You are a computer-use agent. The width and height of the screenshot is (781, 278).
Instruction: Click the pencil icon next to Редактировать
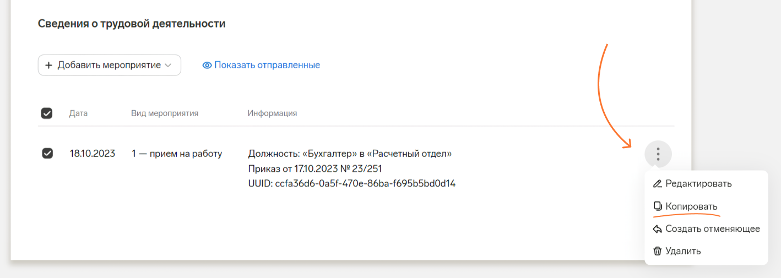[657, 183]
